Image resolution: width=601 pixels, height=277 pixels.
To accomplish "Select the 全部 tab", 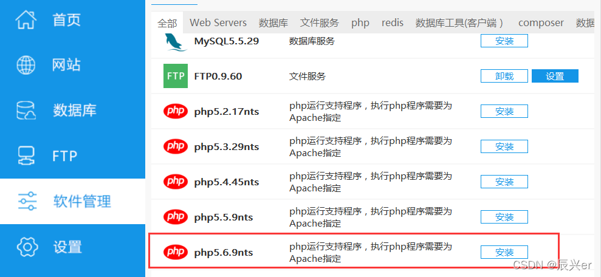I will point(167,23).
